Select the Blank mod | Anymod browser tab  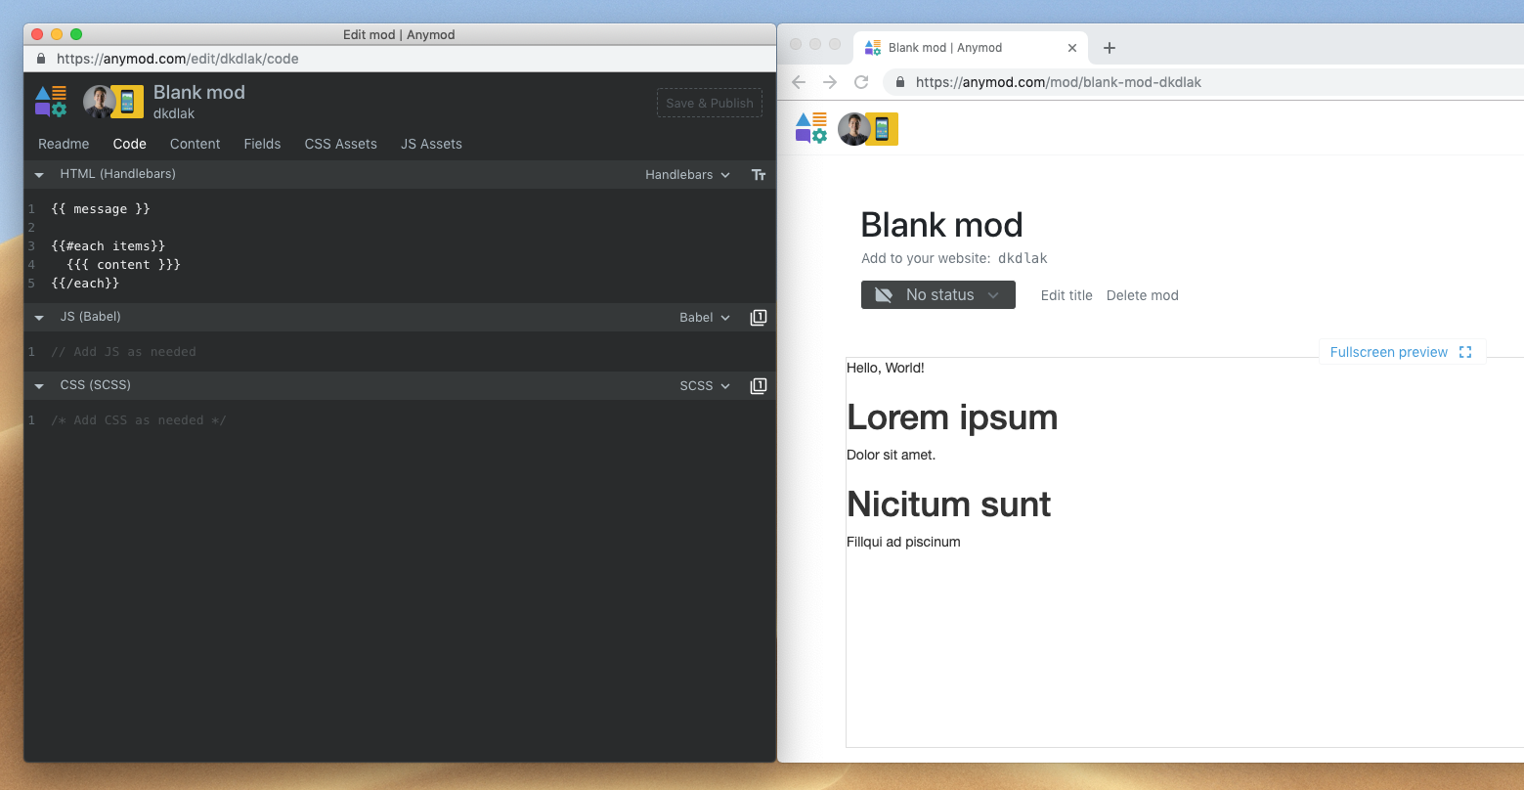point(972,48)
